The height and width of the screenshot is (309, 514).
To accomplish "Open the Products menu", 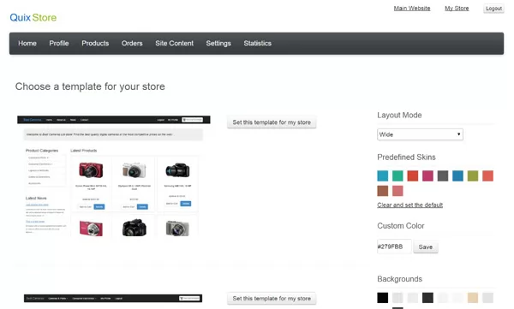I will [x=95, y=44].
